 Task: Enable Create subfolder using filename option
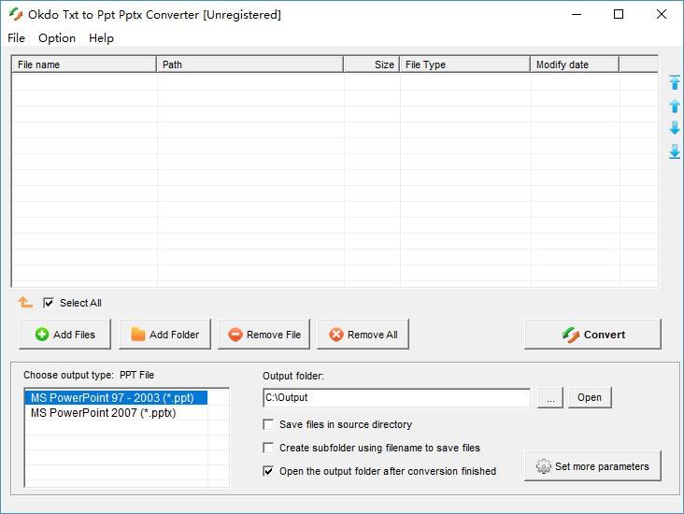[268, 448]
